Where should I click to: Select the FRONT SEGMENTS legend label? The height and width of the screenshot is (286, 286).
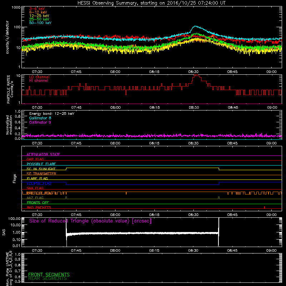[x=49, y=275]
